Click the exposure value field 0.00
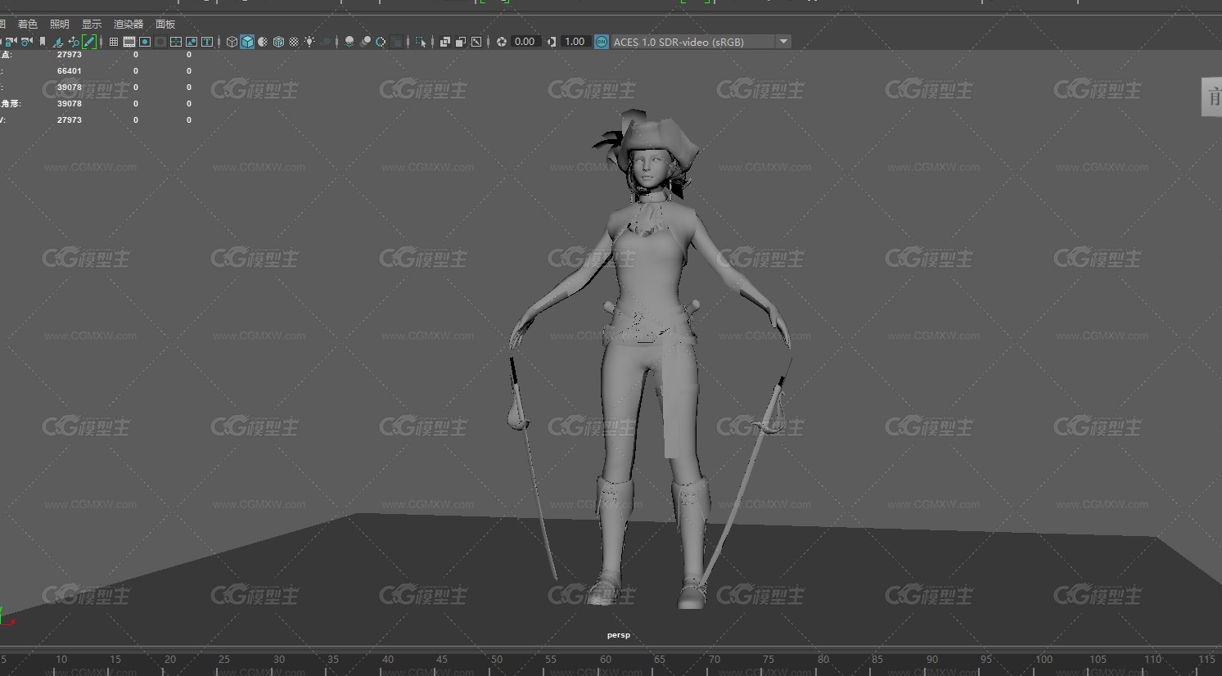The height and width of the screenshot is (676, 1222). point(525,42)
